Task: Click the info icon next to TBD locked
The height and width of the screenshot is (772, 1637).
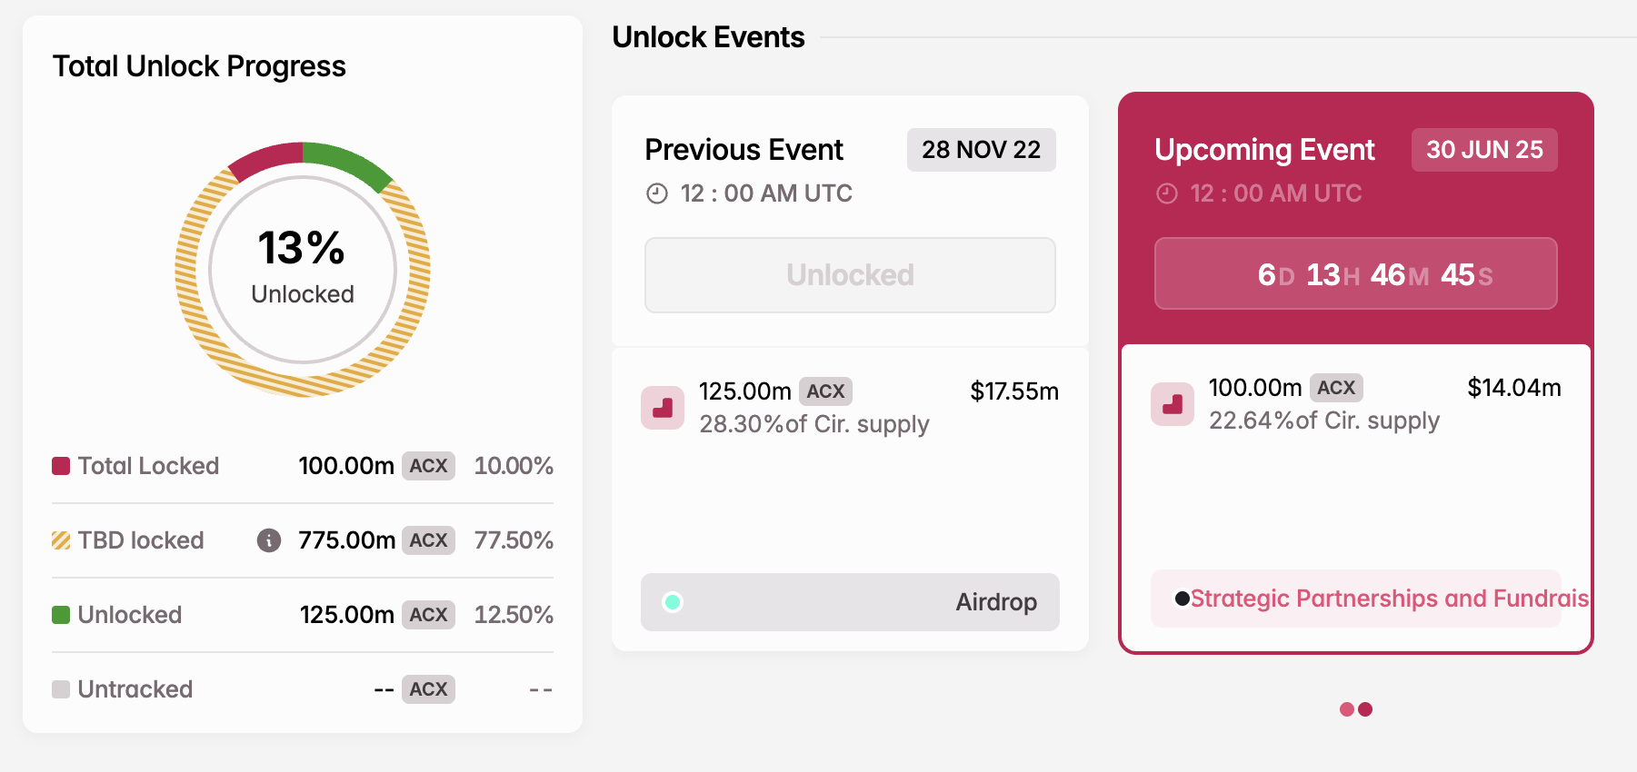Action: pos(269,540)
